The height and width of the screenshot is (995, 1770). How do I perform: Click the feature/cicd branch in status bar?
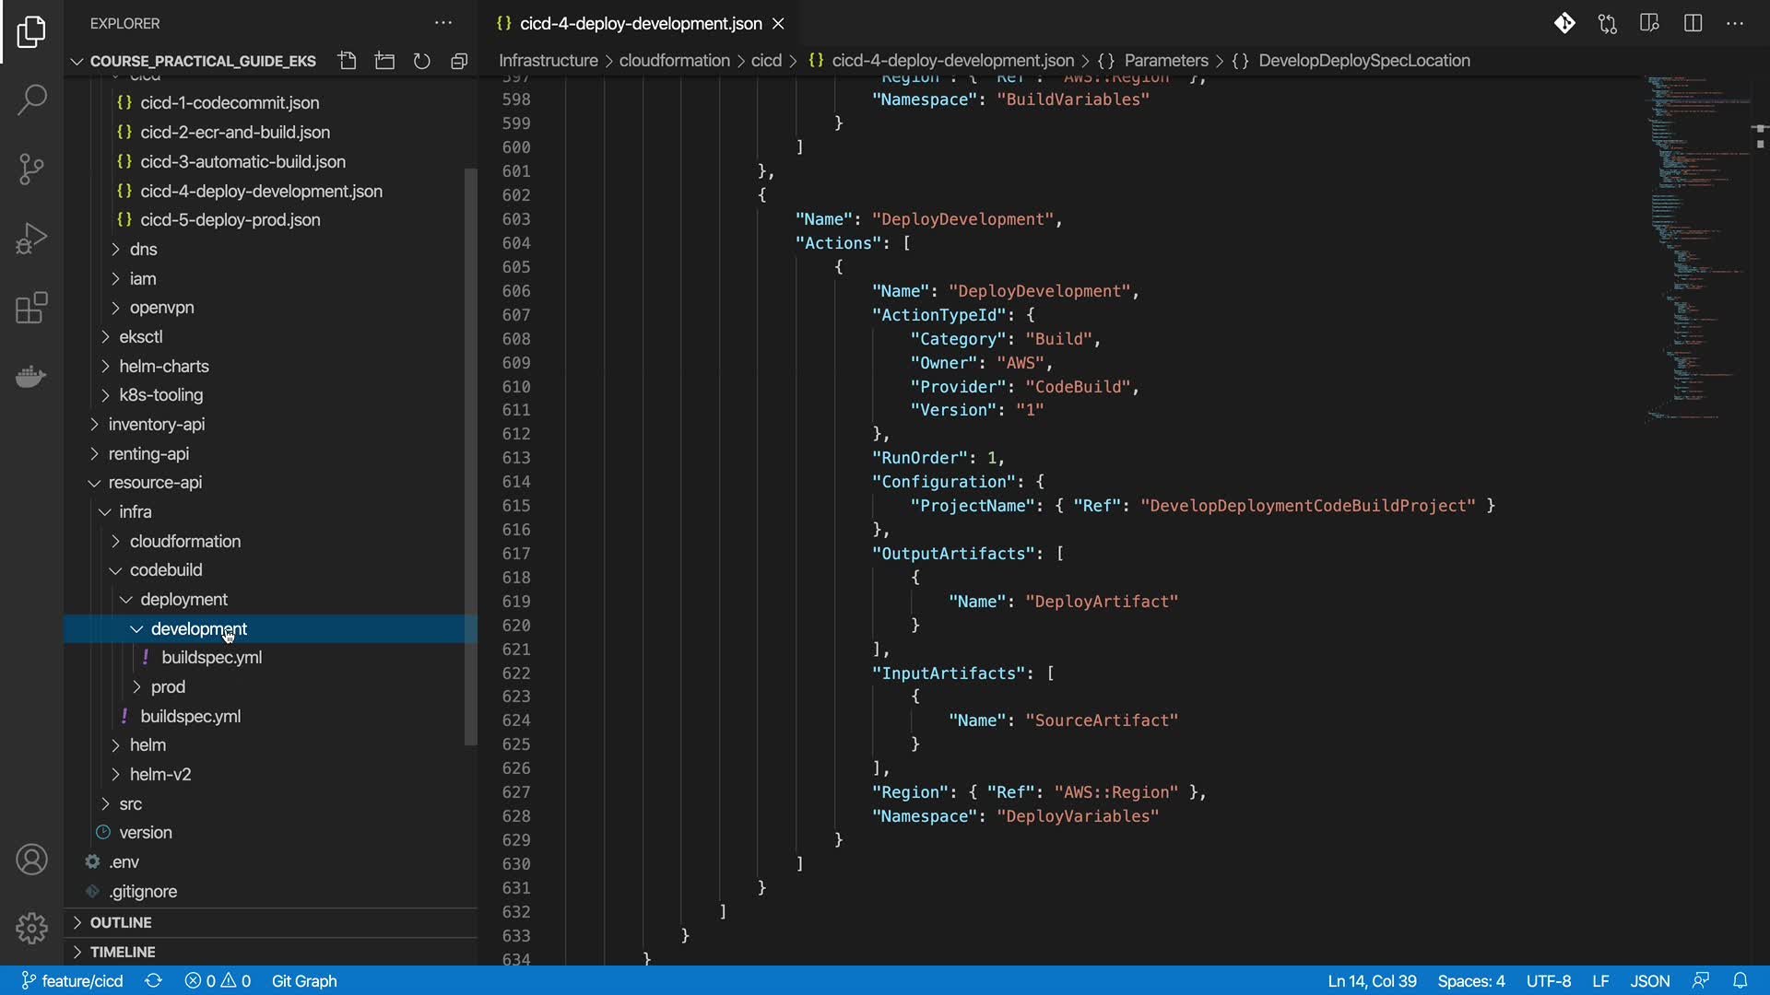point(72,981)
